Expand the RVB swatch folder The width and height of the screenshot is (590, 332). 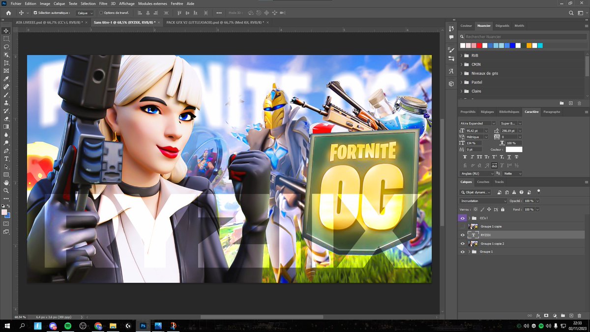[461, 56]
